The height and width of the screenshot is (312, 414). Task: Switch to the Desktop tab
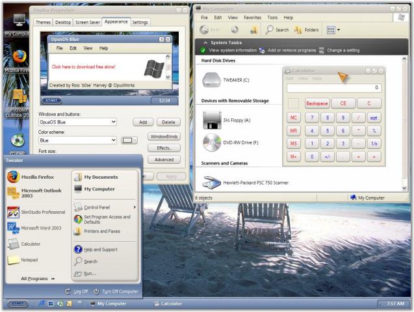click(63, 23)
